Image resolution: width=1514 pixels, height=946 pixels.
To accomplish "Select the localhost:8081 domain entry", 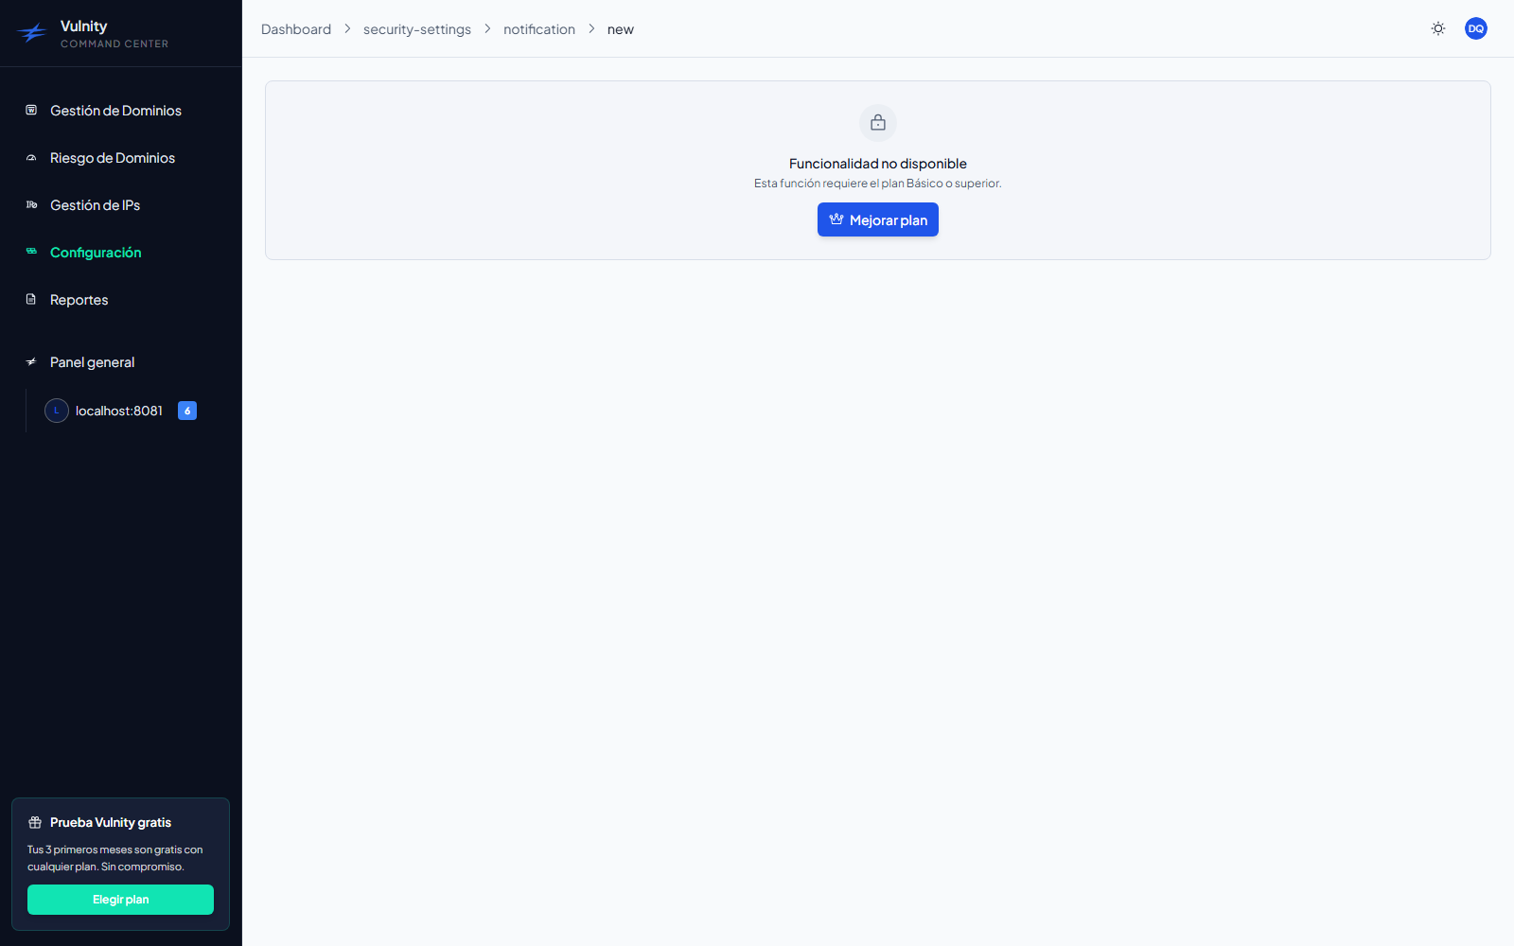I will [119, 411].
